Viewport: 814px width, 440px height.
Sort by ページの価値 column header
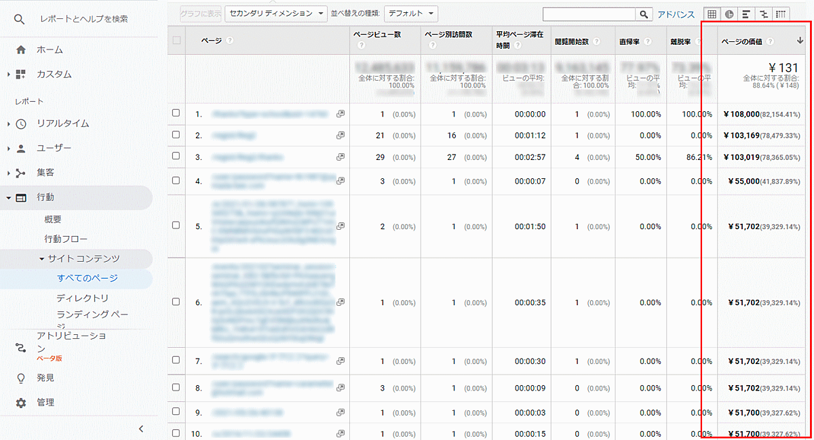pos(741,41)
